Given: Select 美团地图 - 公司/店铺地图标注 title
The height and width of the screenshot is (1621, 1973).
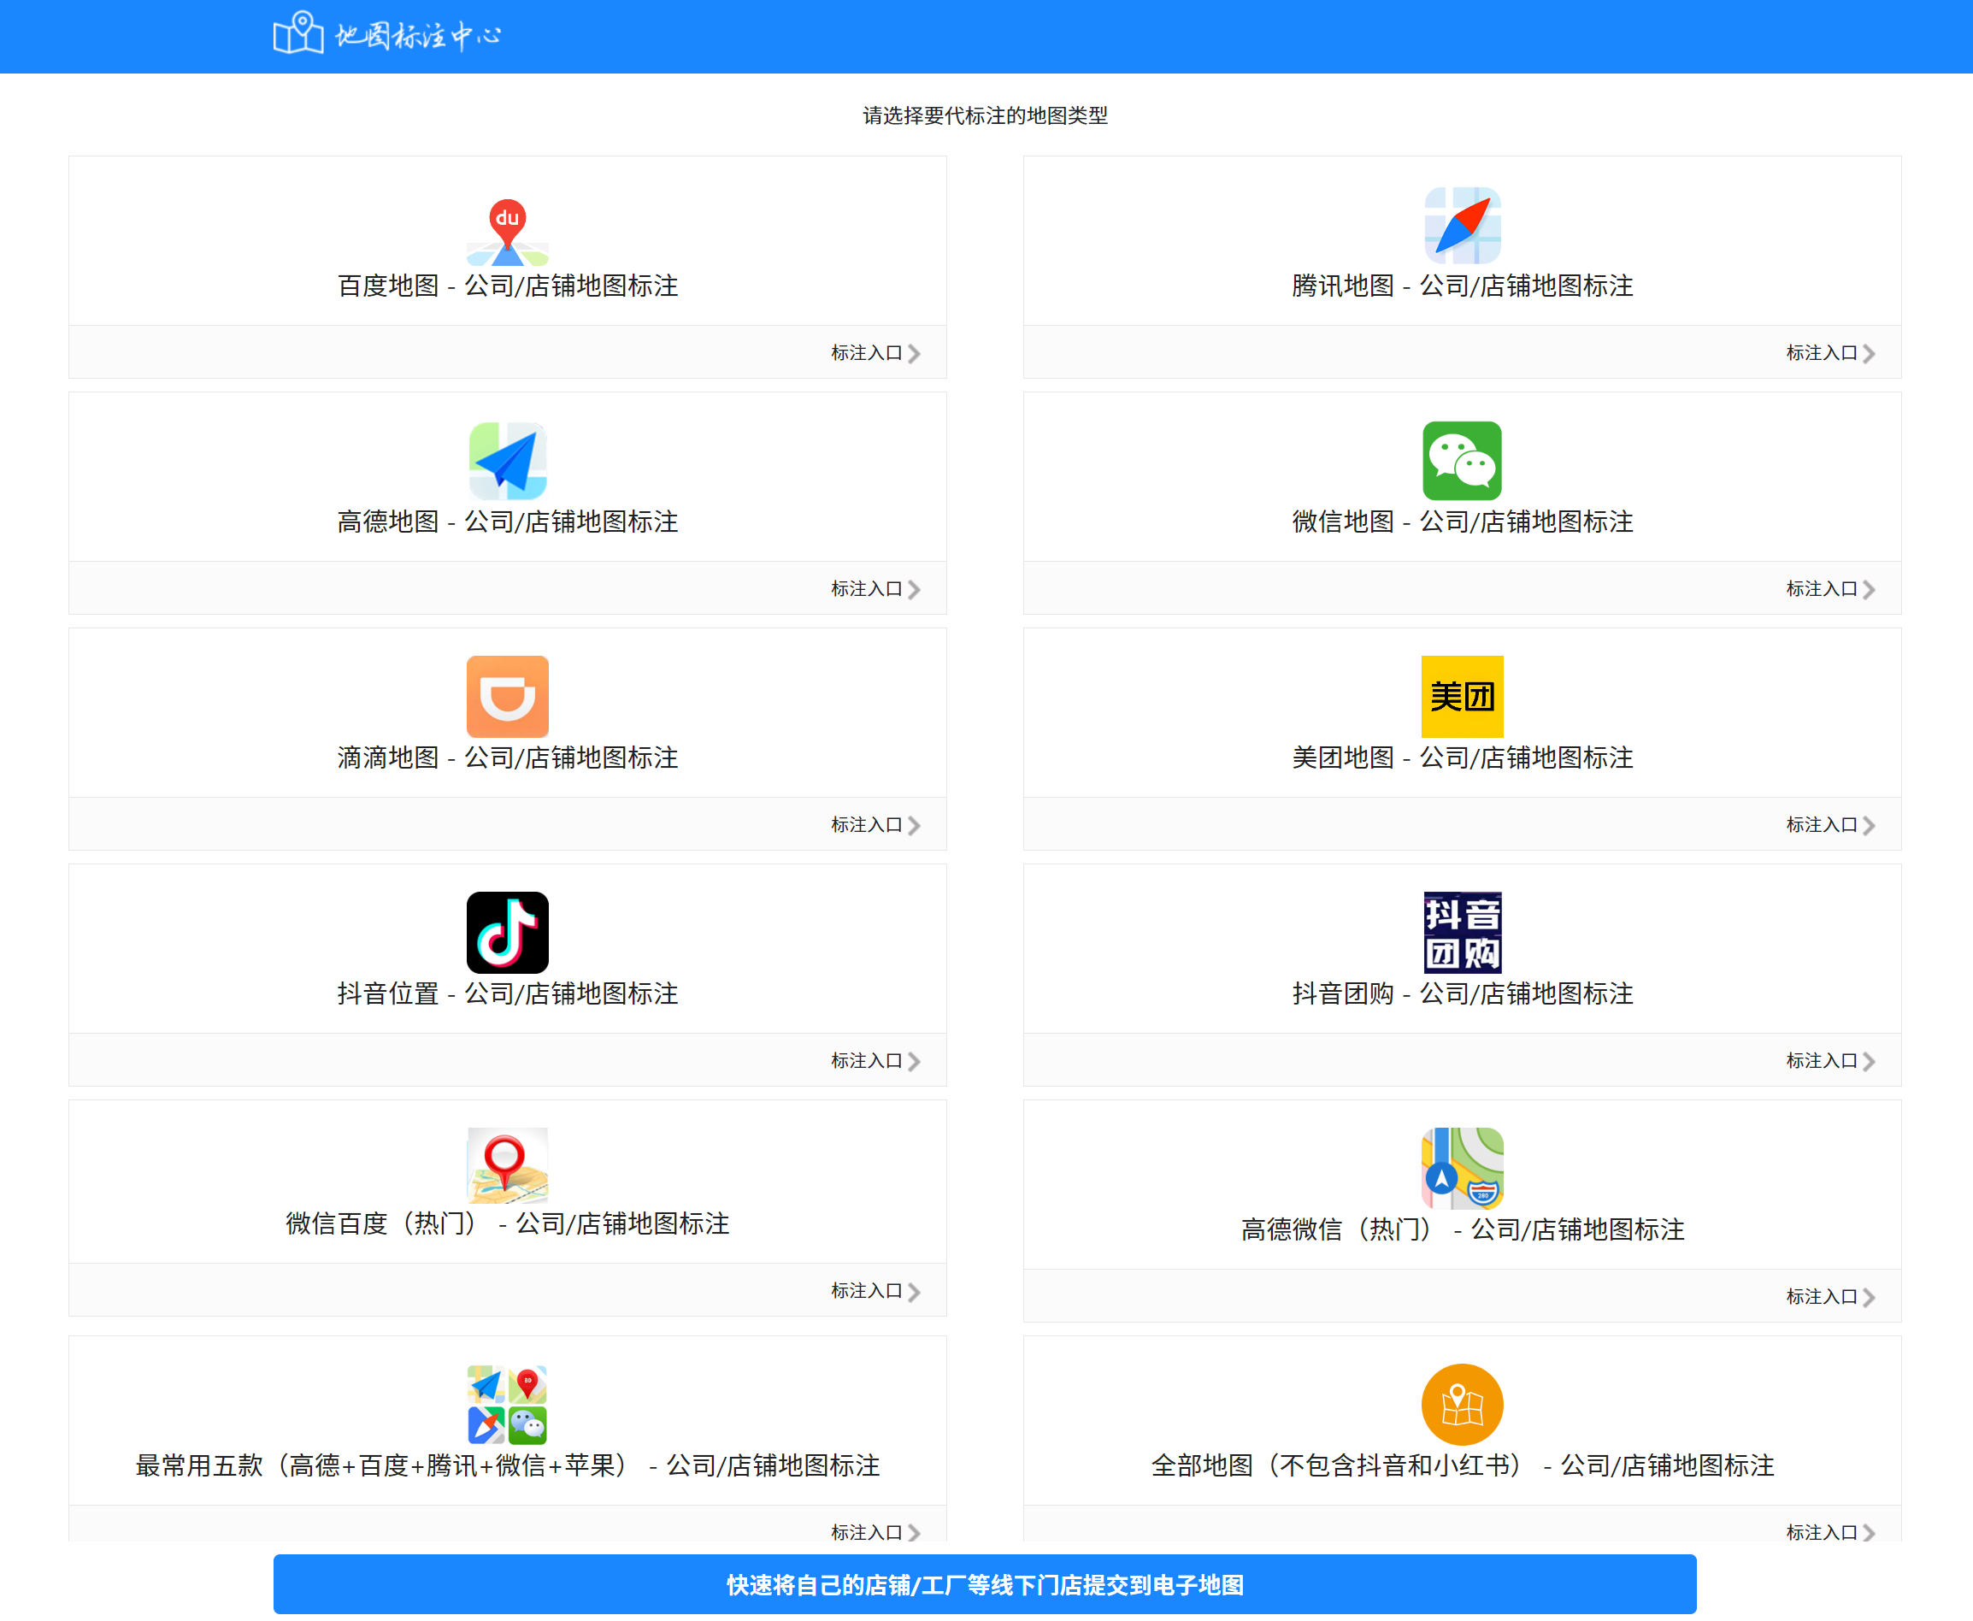Looking at the screenshot, I should point(1463,757).
